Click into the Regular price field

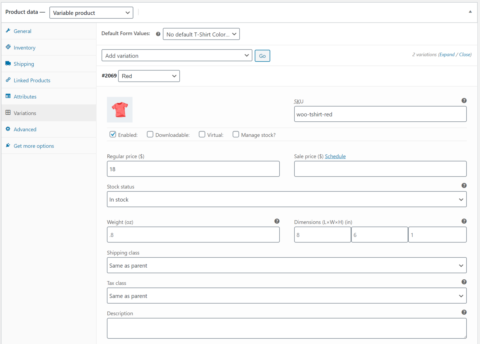click(x=193, y=169)
